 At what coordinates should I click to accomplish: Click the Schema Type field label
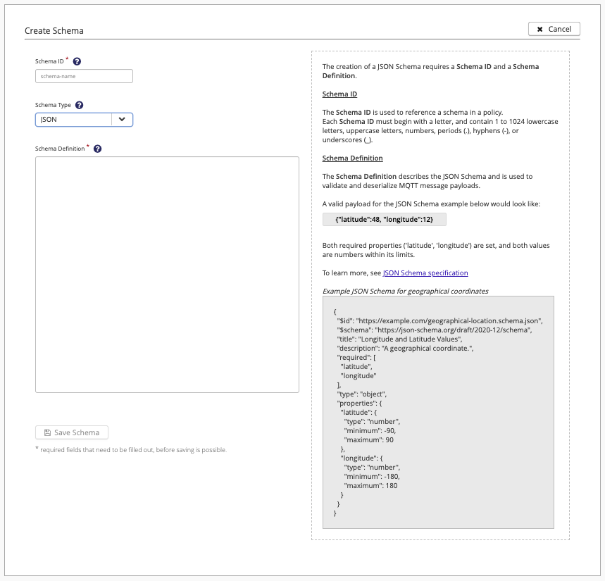tap(53, 105)
